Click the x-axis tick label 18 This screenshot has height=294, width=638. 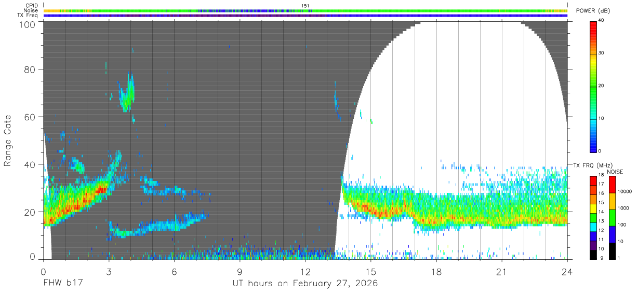click(x=436, y=272)
